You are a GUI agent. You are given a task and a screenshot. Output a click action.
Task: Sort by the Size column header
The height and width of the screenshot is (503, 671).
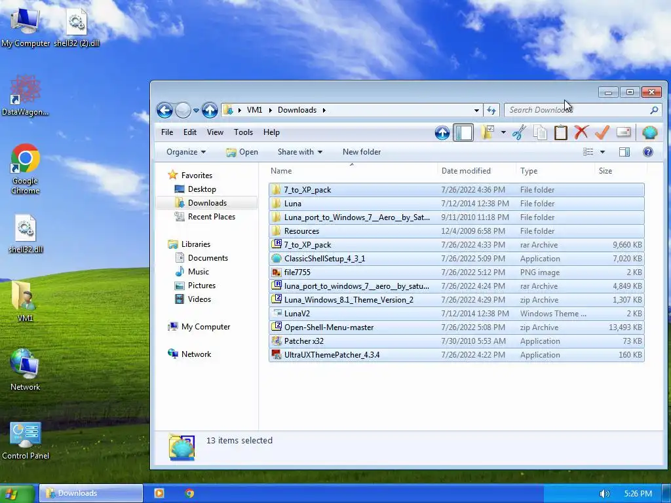(605, 171)
